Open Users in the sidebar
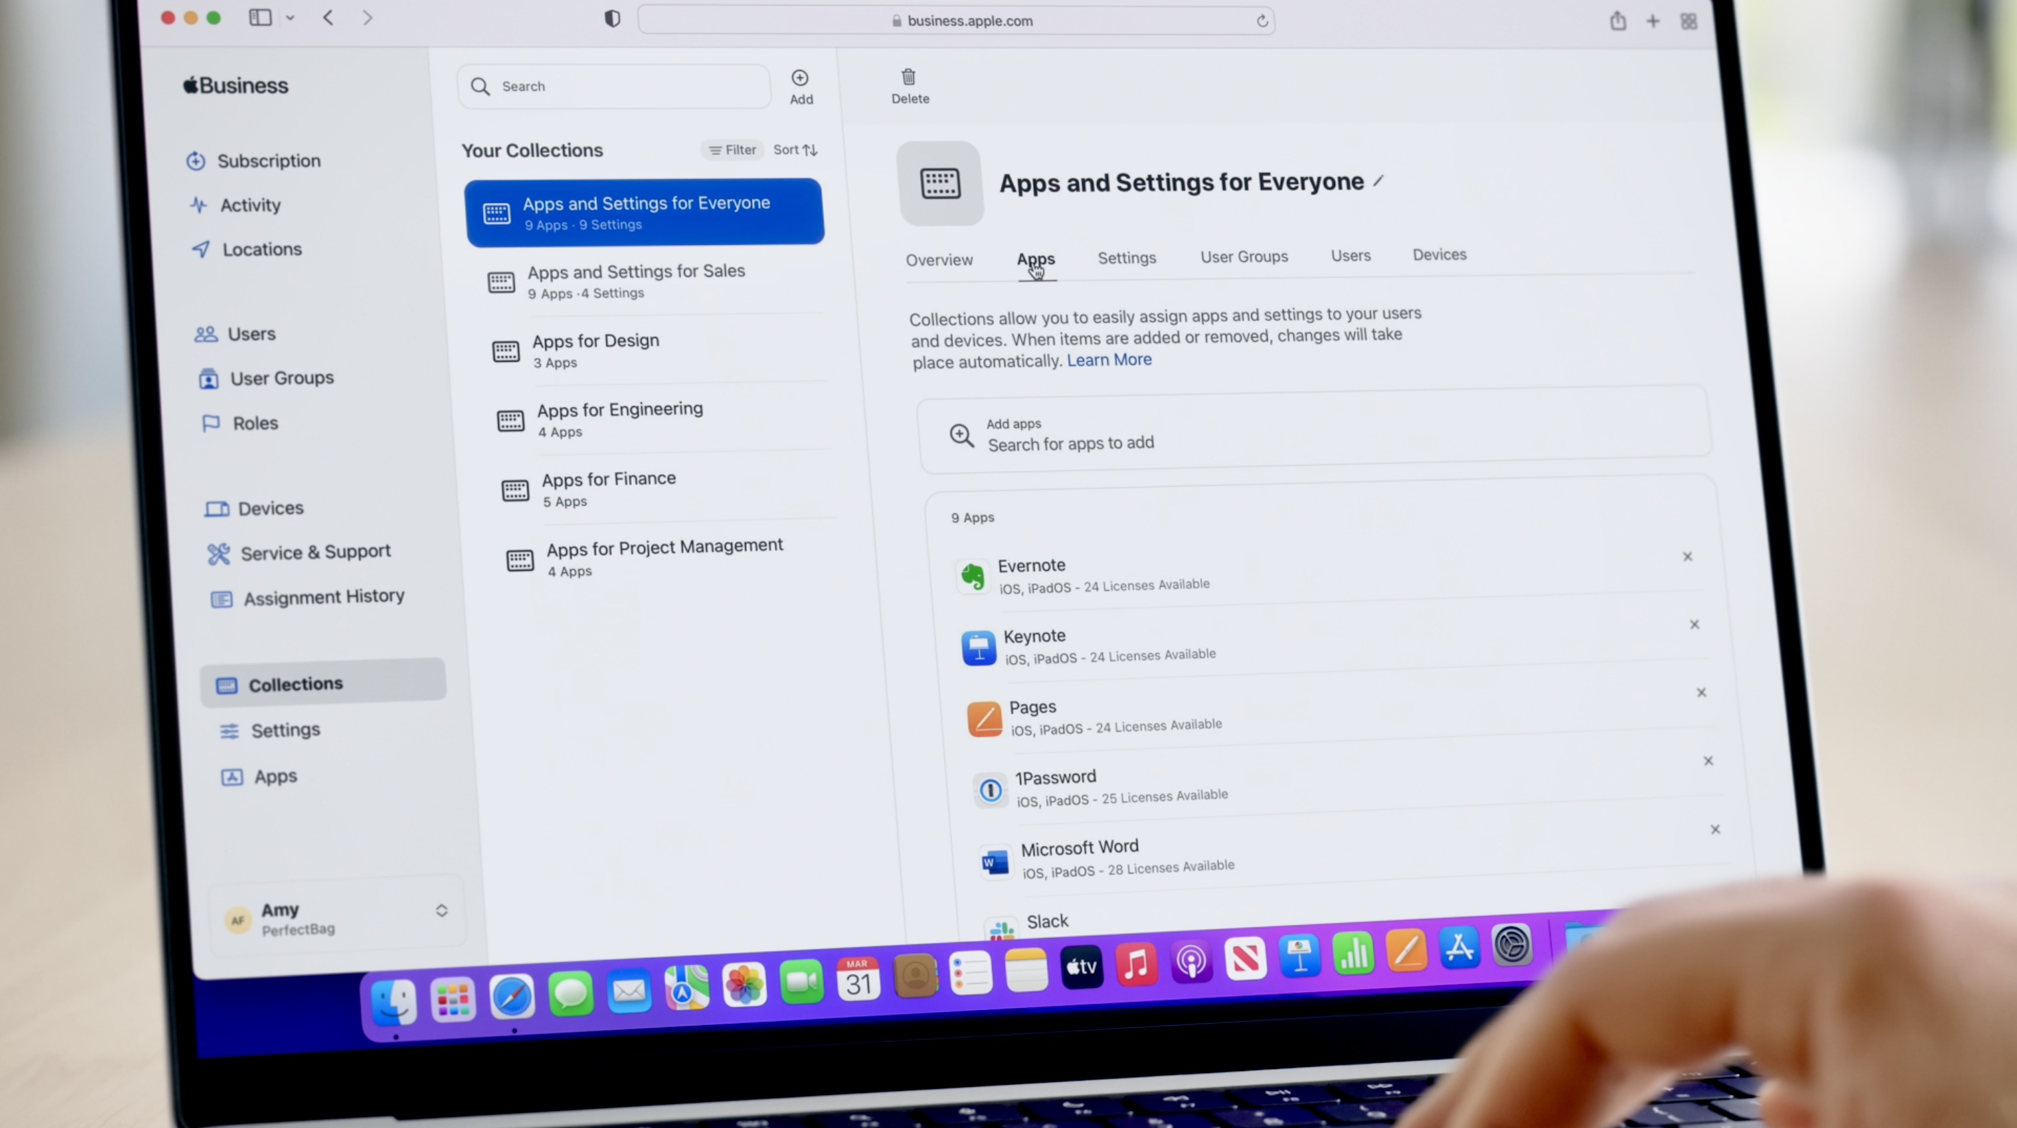 pos(235,333)
